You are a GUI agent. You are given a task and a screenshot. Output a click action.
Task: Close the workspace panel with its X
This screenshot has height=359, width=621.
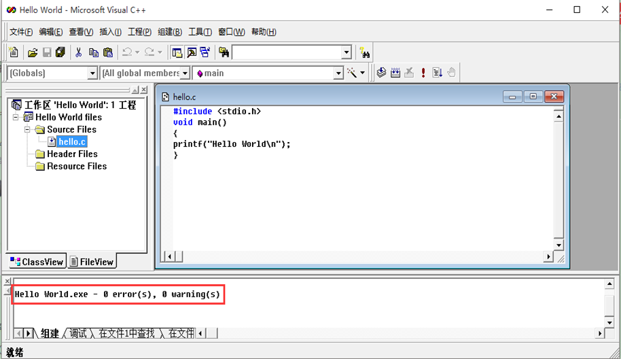[x=144, y=90]
